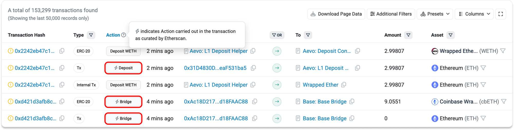Screen dimensions: 514x130
Task: Open the Type column filter
Action: click(91, 35)
